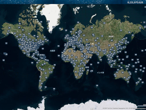Screen dimensions: 146x110
Task: Select the western Alaska camera marker near the Bering Strait
Action: pos(9,28)
